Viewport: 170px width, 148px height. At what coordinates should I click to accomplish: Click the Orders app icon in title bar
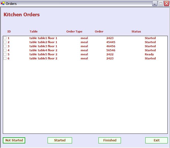click(3, 4)
